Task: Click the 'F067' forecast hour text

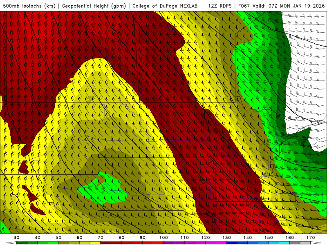Action: pos(244,6)
